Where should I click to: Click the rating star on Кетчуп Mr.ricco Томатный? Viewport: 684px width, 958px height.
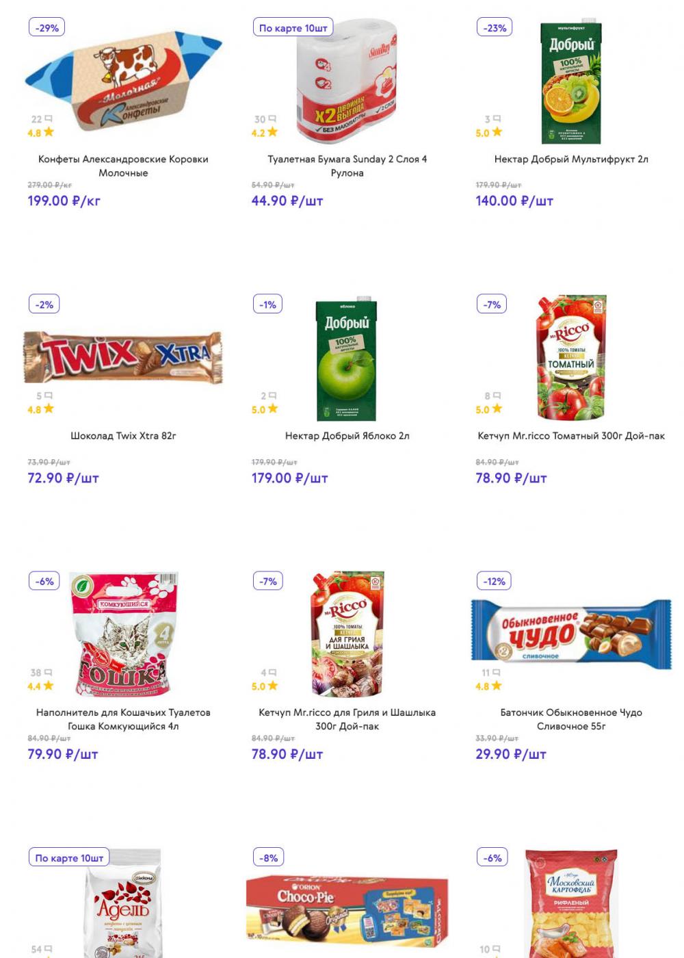pyautogui.click(x=497, y=409)
